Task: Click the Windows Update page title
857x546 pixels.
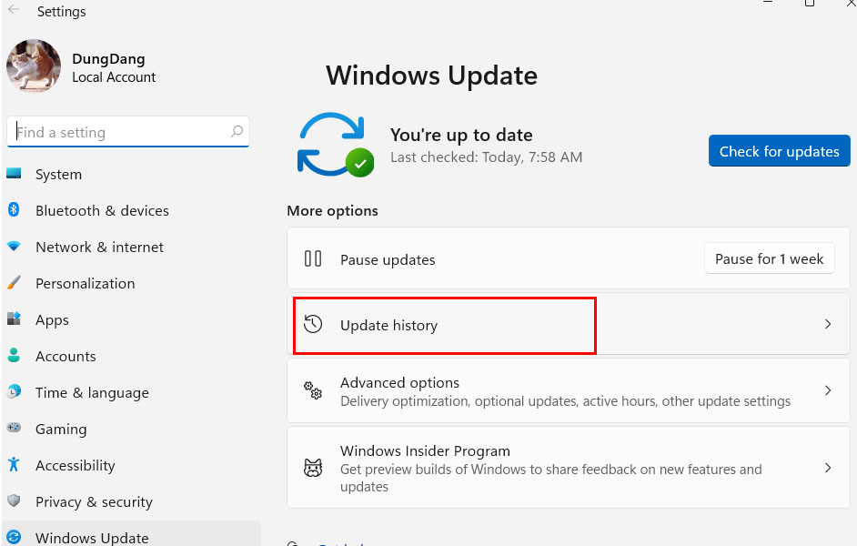Action: click(432, 76)
